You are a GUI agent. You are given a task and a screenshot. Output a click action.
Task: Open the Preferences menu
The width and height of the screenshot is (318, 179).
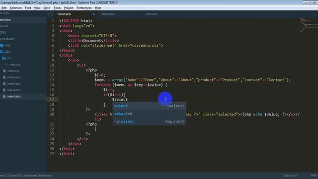tap(84, 8)
